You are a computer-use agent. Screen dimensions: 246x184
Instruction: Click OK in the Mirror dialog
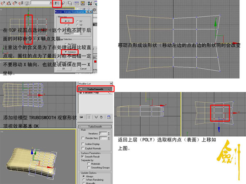pyautogui.click(x=64, y=69)
